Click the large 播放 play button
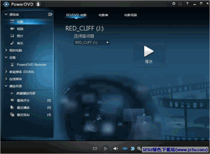This screenshot has width=210, height=154. [x=149, y=54]
